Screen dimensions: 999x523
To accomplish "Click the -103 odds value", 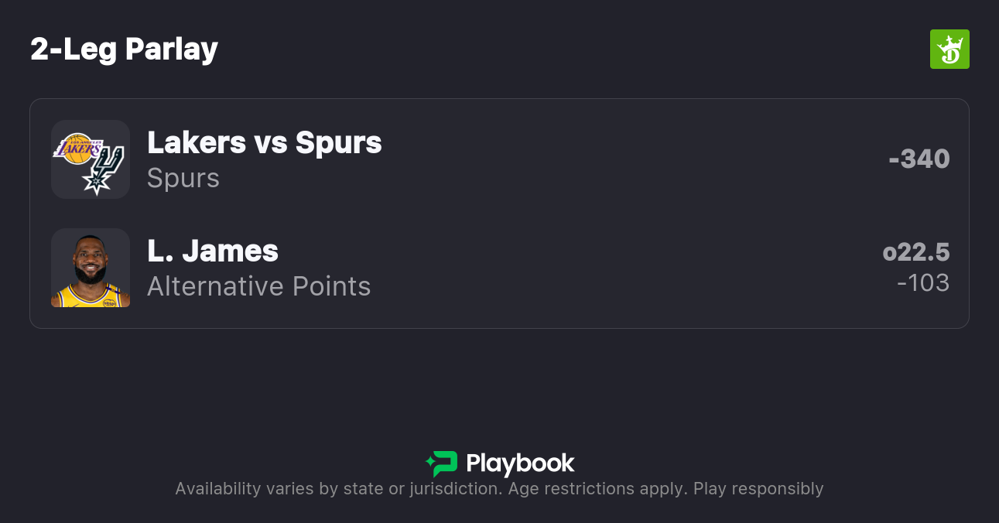I will (923, 282).
